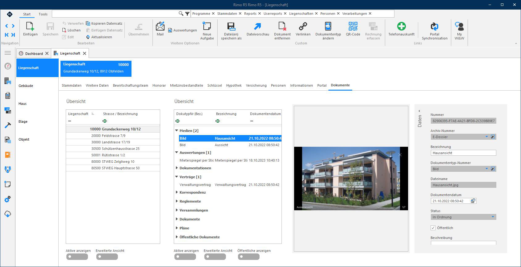
Task: Toggle Aktive anzeigen under Liegenschaft list
Action: point(77,257)
